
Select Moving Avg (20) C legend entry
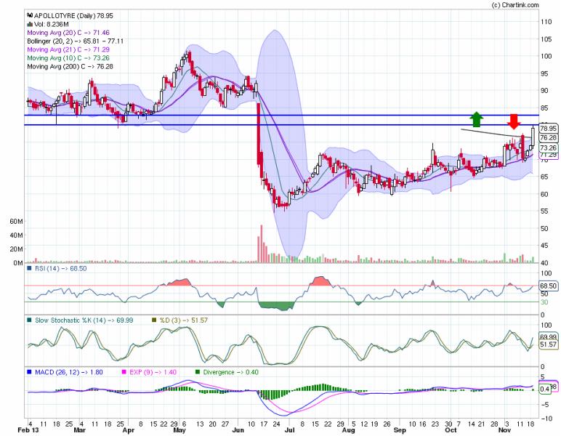(68, 33)
